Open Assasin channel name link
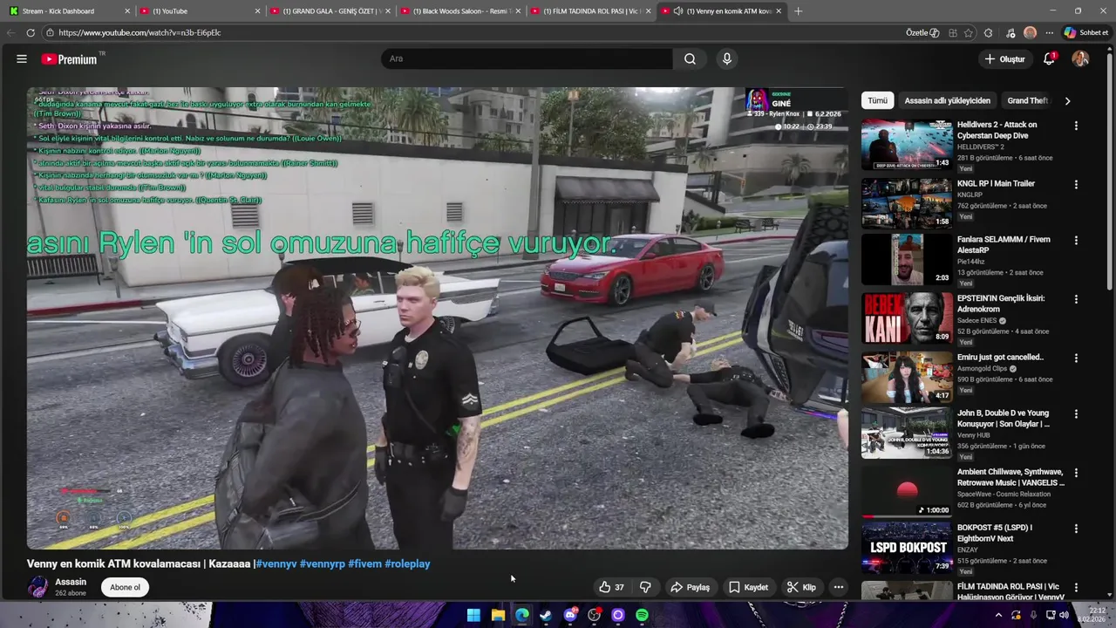 pos(71,582)
